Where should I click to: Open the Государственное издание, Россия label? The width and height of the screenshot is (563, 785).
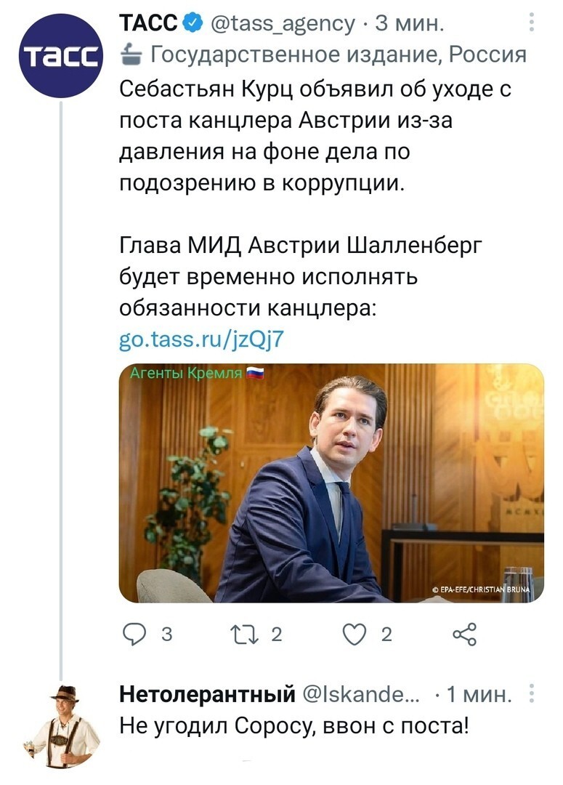(x=339, y=55)
